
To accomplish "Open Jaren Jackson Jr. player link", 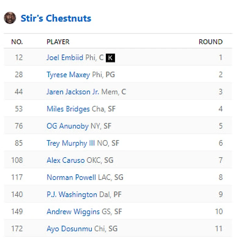I will (x=73, y=92).
